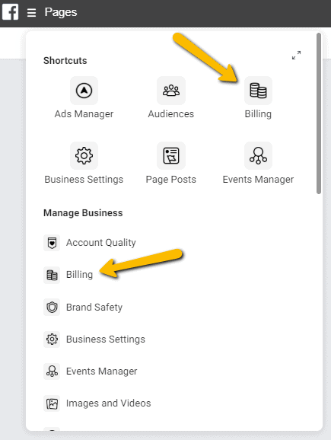This screenshot has height=440, width=331.
Task: Open the Ads Manager shortcut icon
Action: click(84, 91)
